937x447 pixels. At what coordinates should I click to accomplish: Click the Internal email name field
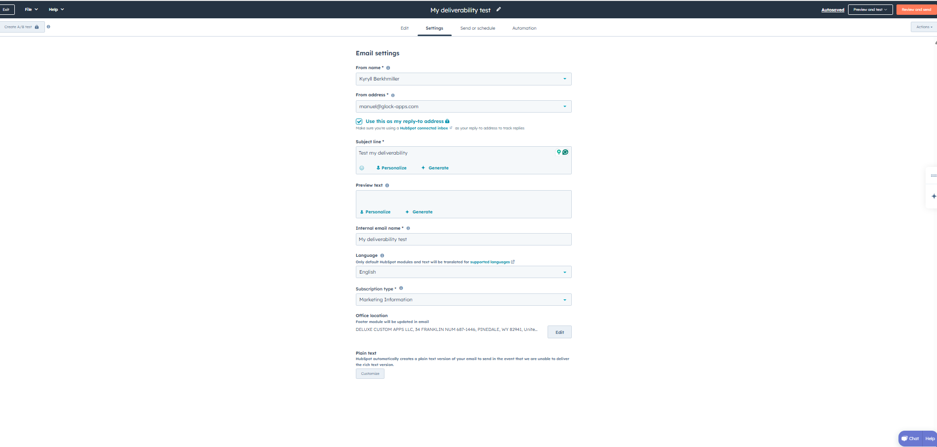tap(464, 240)
